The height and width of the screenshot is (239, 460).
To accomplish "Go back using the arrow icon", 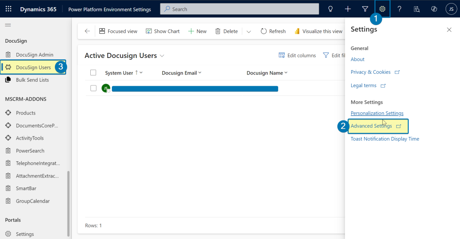I will [x=87, y=31].
